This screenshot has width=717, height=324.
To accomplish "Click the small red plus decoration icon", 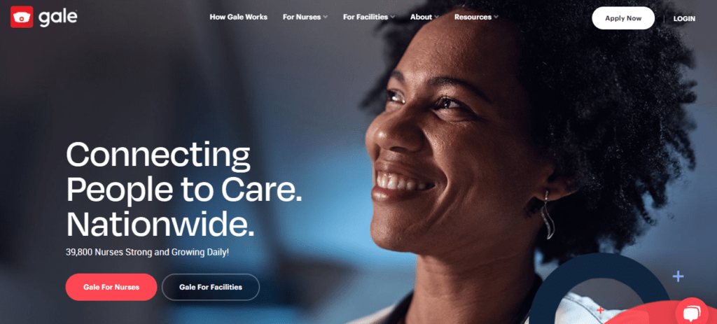I will (x=600, y=310).
